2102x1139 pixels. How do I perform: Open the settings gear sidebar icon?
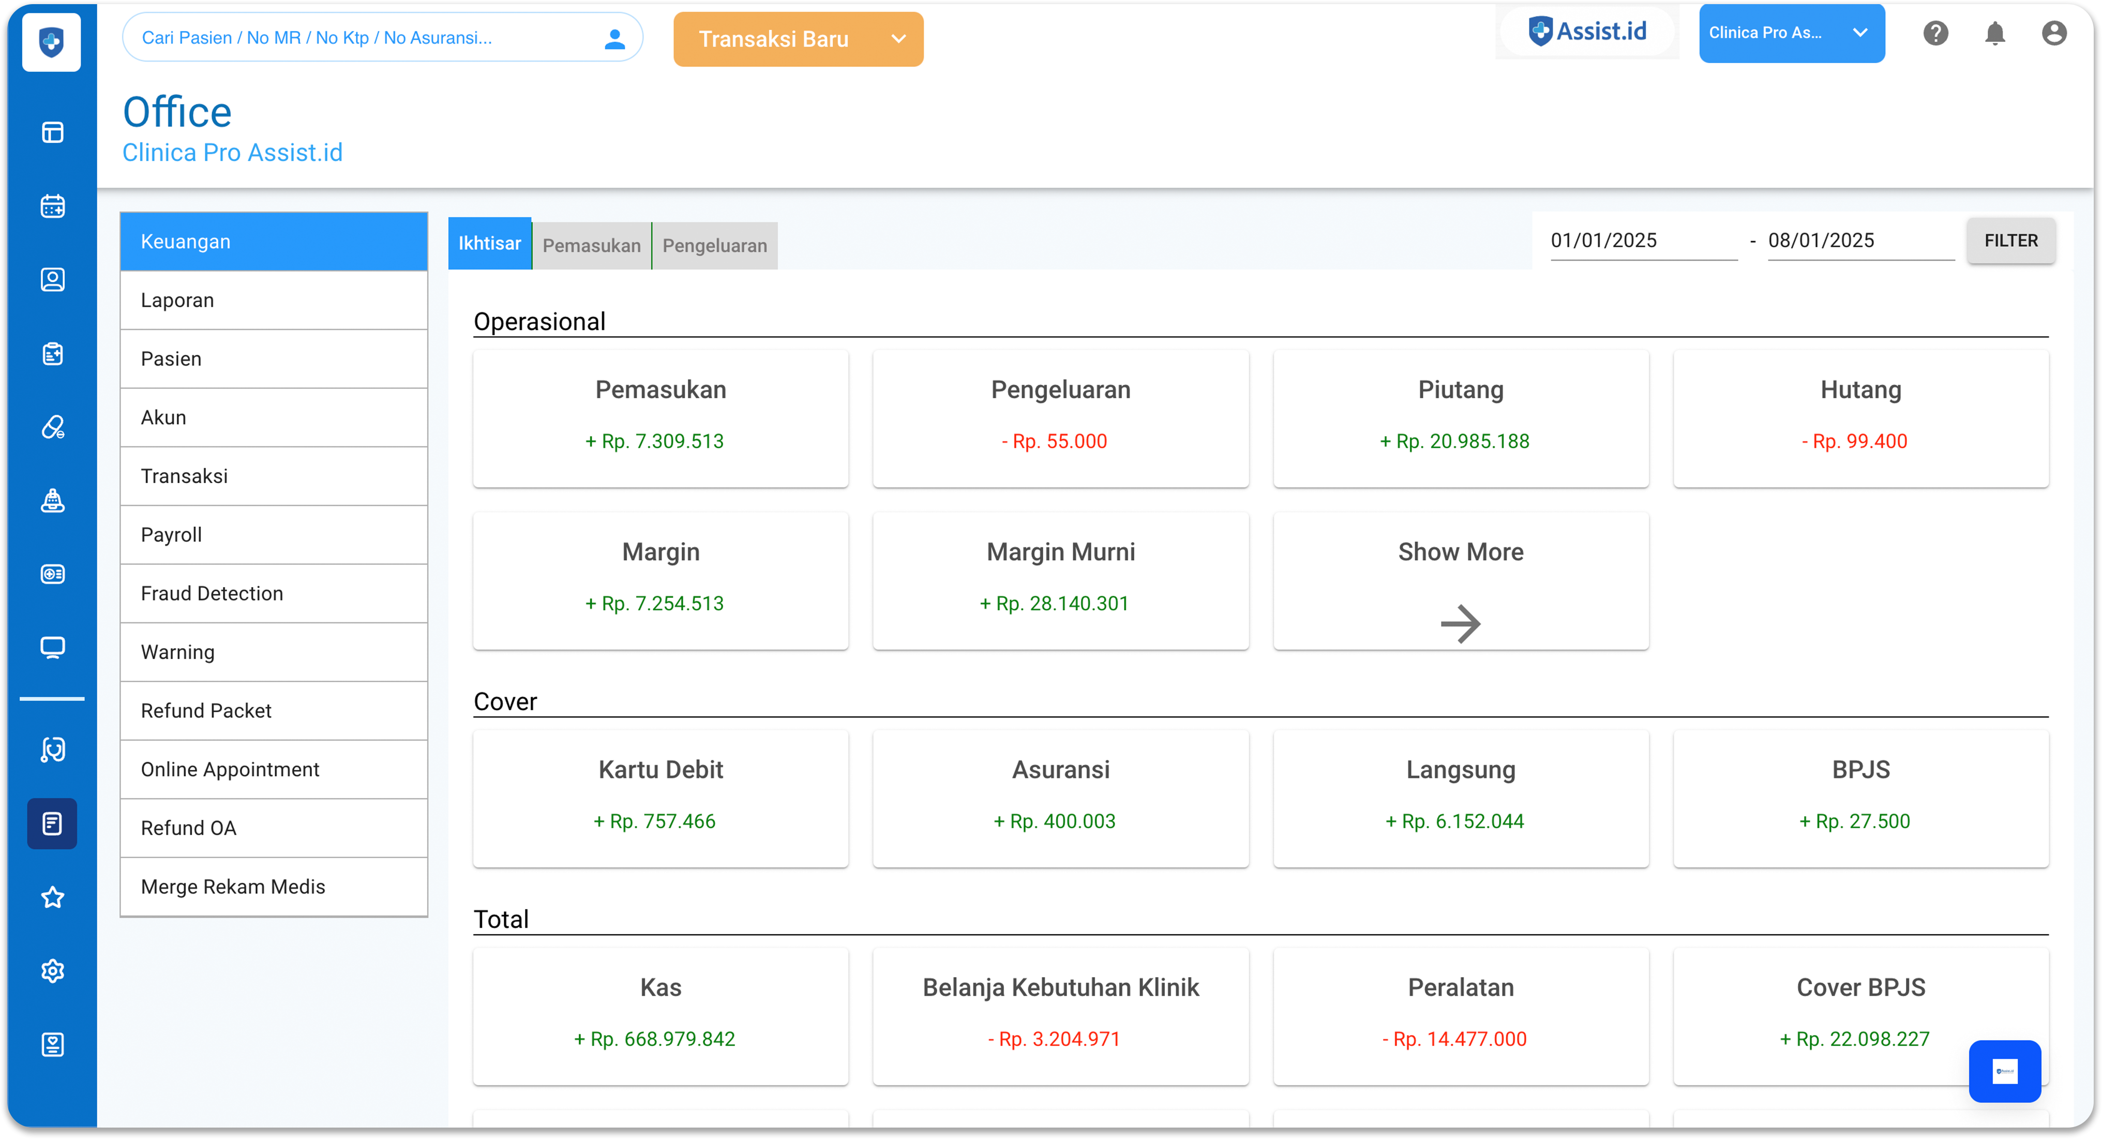click(x=52, y=971)
